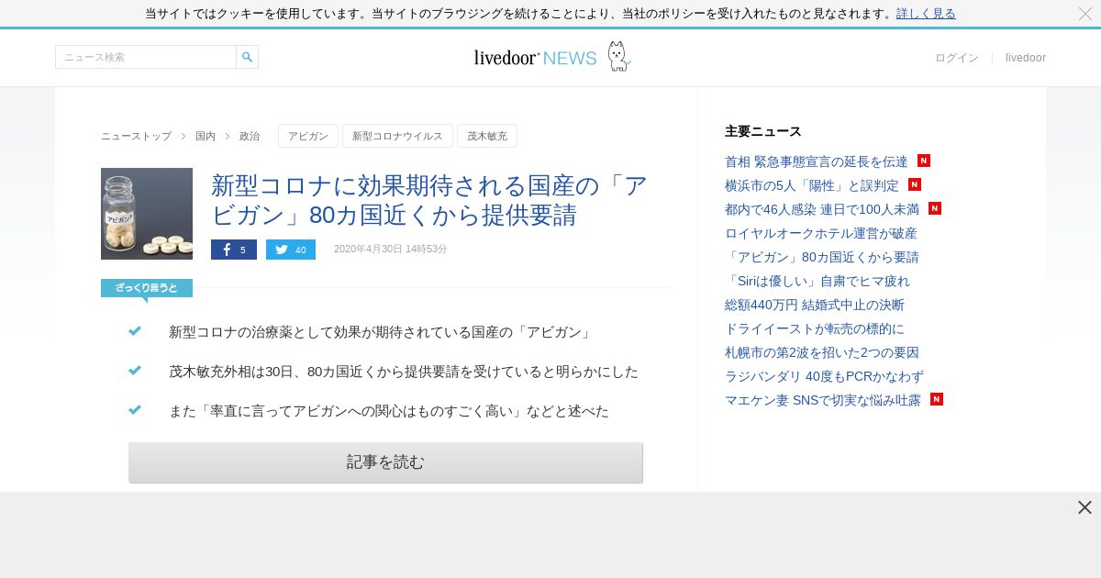This screenshot has width=1101, height=578.
Task: Open 都内で46人感染 連日で100人未満 headline
Action: (822, 209)
